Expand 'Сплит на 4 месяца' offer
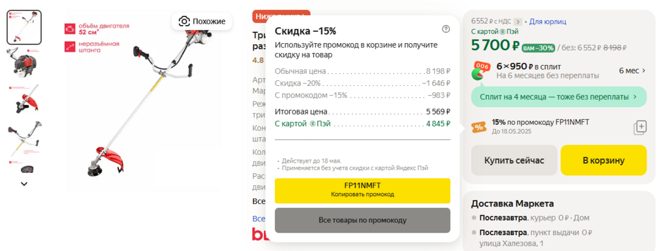This screenshot has height=251, width=666. point(558,96)
